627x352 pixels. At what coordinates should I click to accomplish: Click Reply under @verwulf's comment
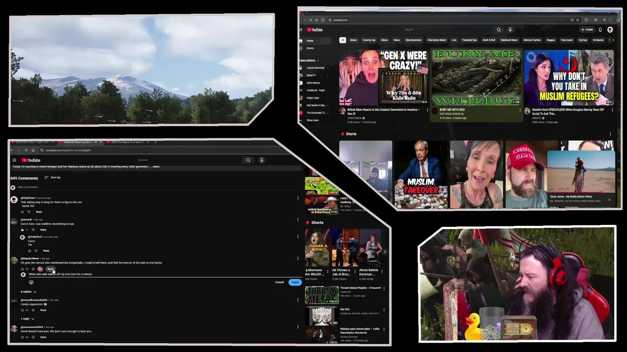[x=43, y=230]
